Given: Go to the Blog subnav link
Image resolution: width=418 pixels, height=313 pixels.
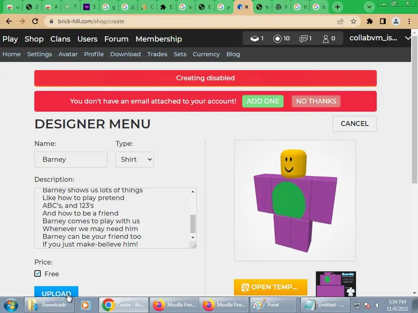Looking at the screenshot, I should (x=233, y=54).
